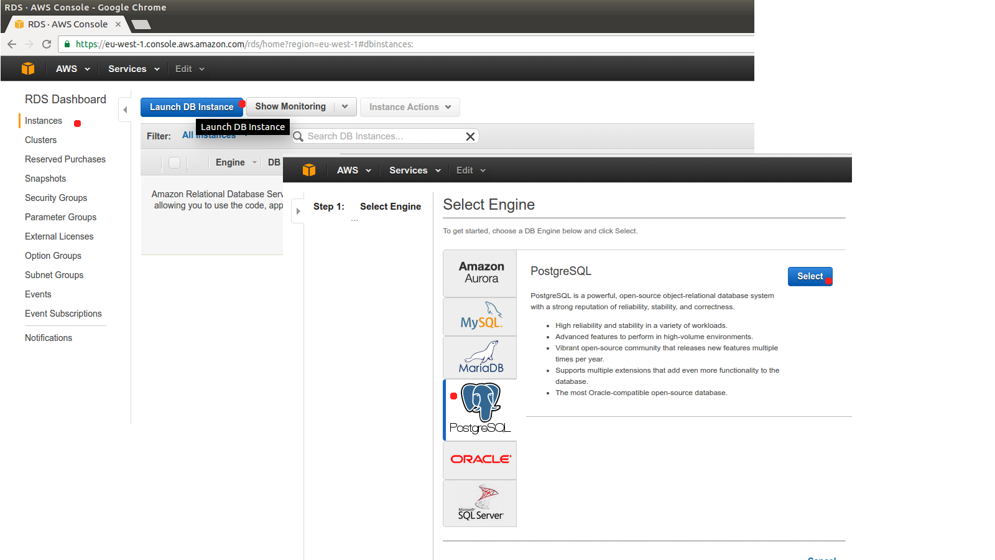This screenshot has width=995, height=560.
Task: Expand the wizard steps panel arrow
Action: pos(298,211)
